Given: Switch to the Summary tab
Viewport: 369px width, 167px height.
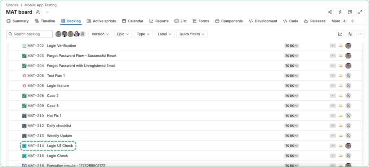Looking at the screenshot, I should click(x=18, y=21).
